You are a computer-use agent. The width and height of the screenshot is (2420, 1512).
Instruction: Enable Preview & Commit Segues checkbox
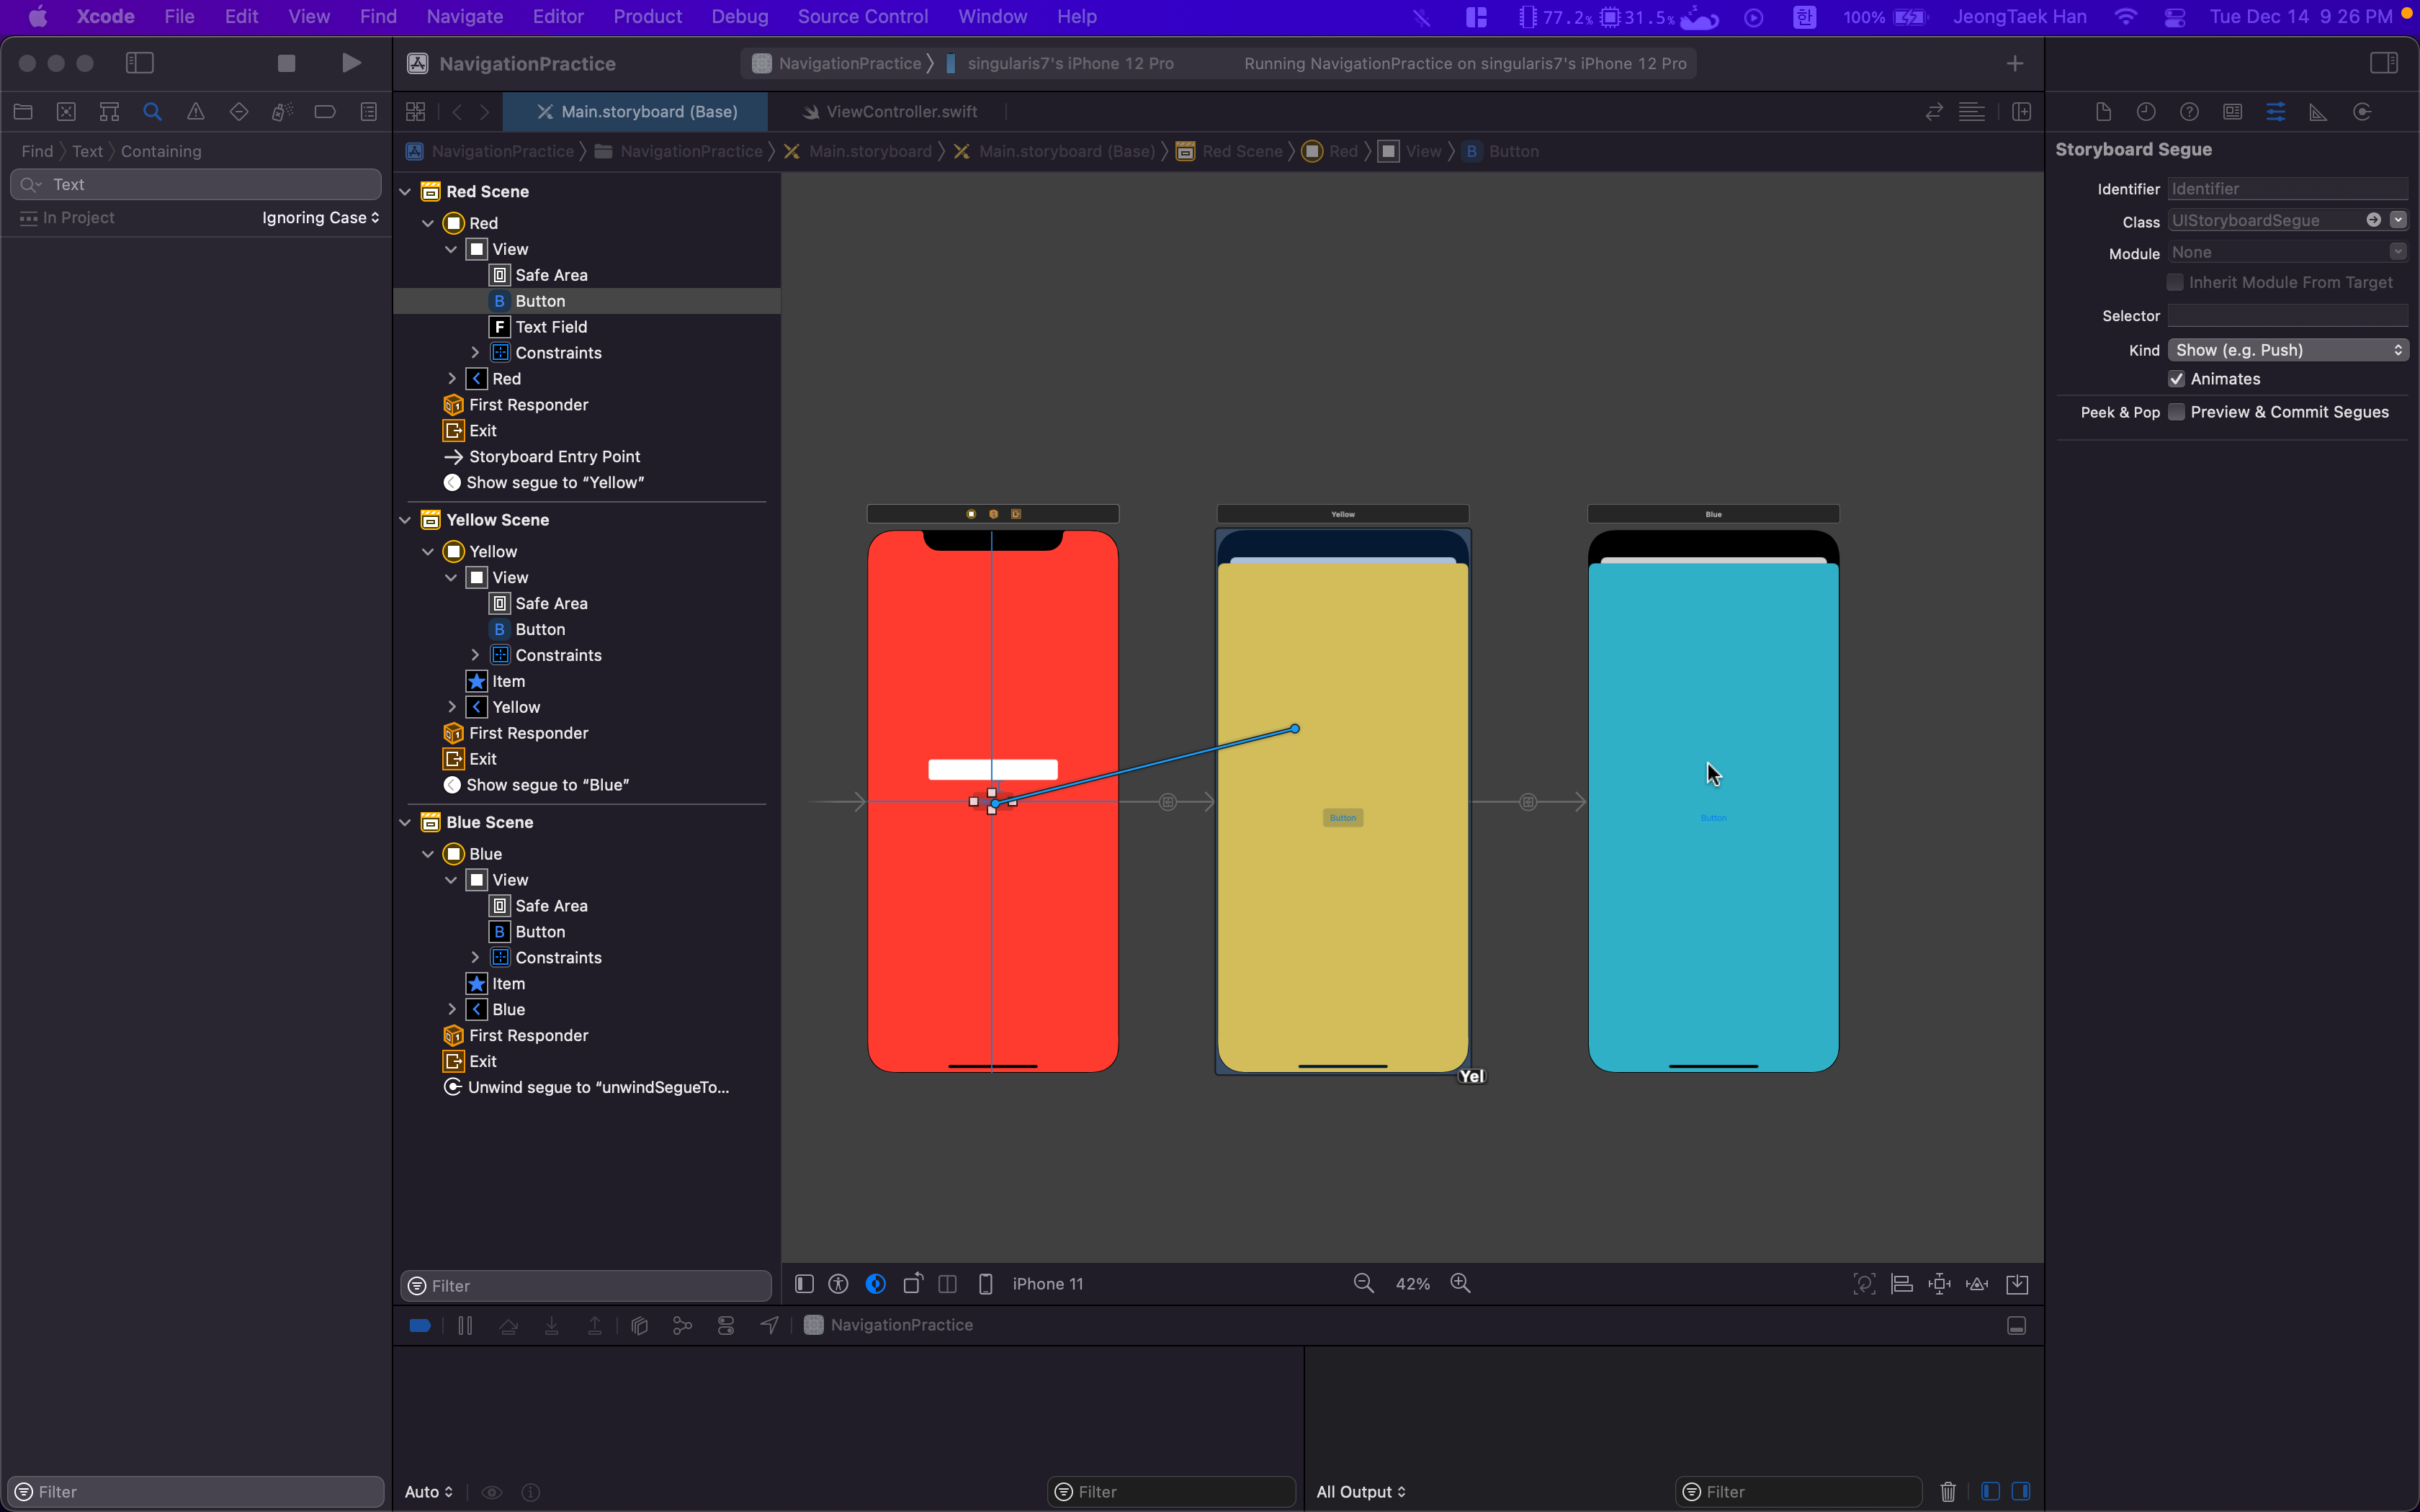[x=2176, y=412]
